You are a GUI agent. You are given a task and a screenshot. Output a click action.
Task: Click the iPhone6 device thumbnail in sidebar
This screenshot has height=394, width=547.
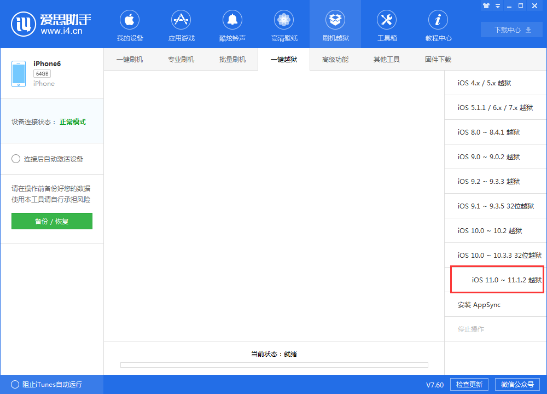18,73
